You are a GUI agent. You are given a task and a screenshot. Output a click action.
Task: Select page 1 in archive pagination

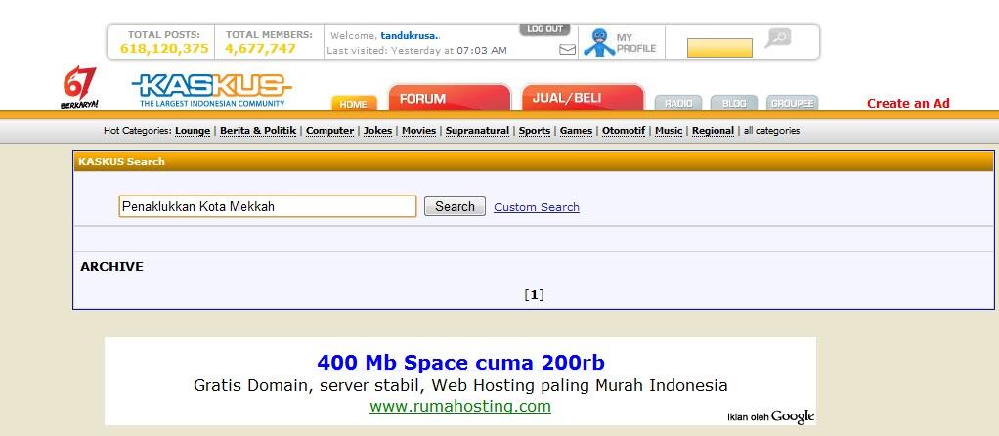pos(535,294)
